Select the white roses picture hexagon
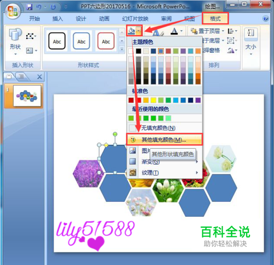This screenshot has width=274, height=265. tap(221, 159)
